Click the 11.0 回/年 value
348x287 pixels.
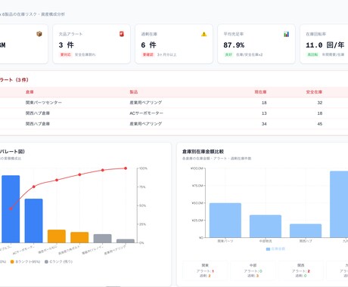(x=325, y=45)
